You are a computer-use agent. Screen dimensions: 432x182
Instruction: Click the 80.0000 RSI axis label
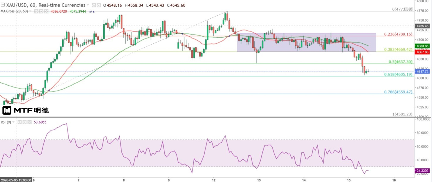[423, 133]
